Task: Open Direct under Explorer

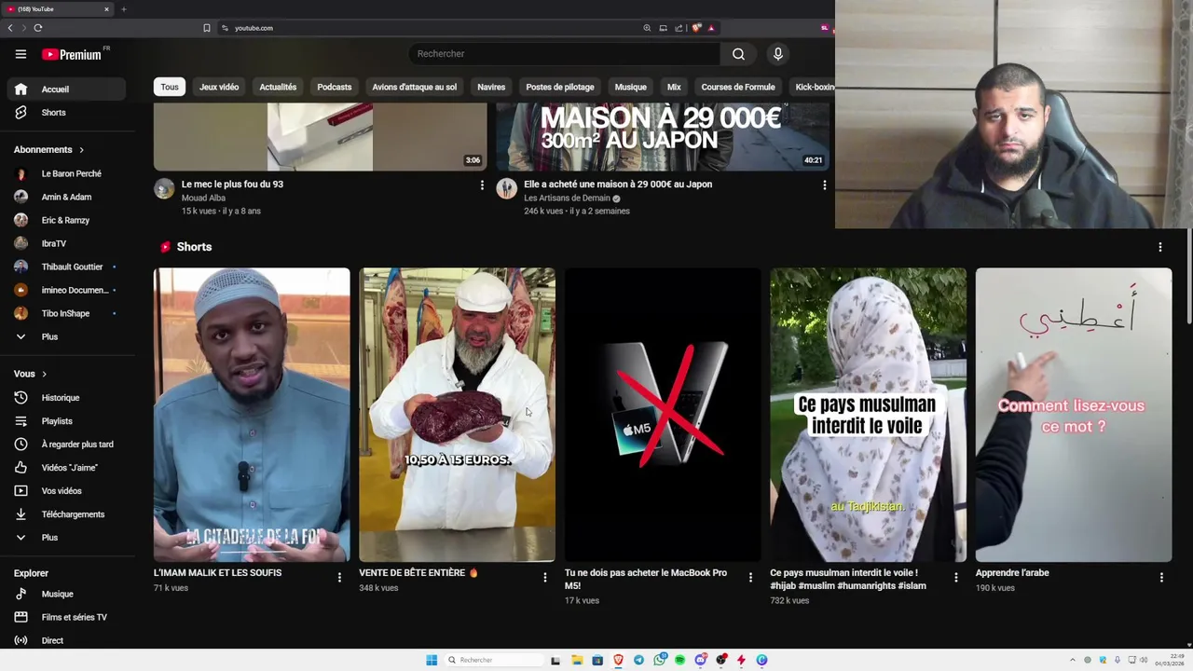Action: click(65, 640)
